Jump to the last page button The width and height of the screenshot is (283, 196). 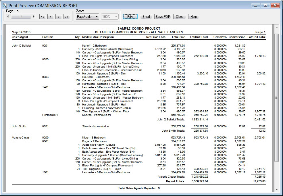pos(67,17)
